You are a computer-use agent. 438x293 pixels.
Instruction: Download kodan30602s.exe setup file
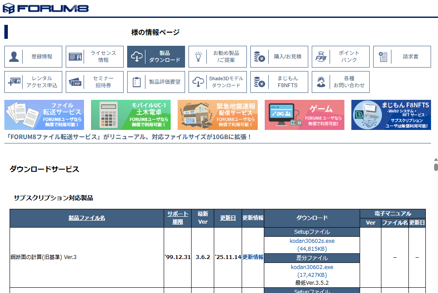pyautogui.click(x=312, y=241)
